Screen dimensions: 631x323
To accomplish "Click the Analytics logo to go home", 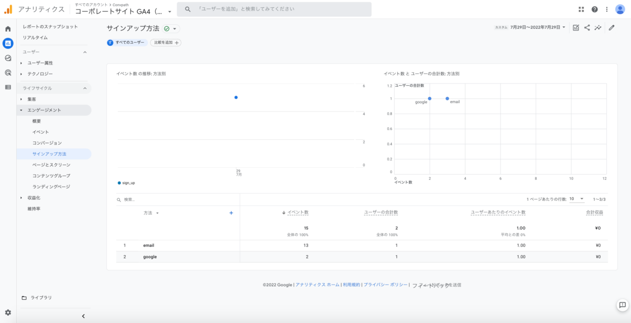I will pos(7,9).
